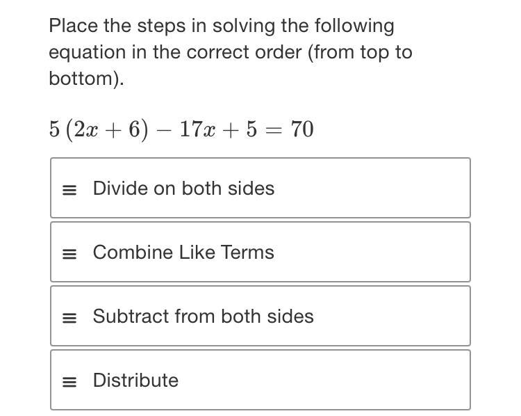Select the 'Combine Like Terms' step label
The height and width of the screenshot is (416, 521).
click(183, 253)
